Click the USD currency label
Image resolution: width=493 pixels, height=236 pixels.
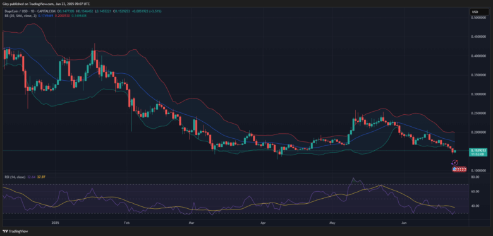click(x=475, y=12)
